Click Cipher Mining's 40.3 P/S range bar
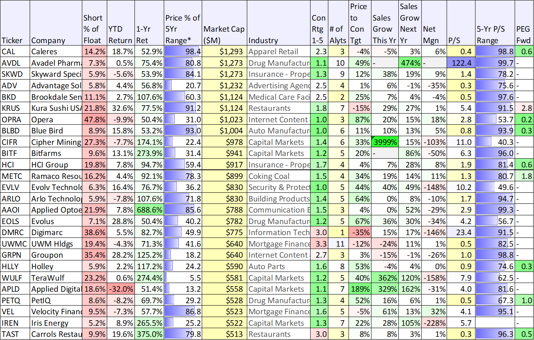The width and height of the screenshot is (534, 340). click(x=495, y=142)
